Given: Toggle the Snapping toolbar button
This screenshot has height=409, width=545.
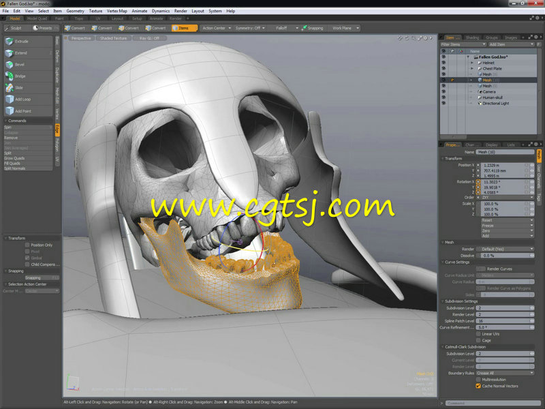Looking at the screenshot, I should (313, 28).
